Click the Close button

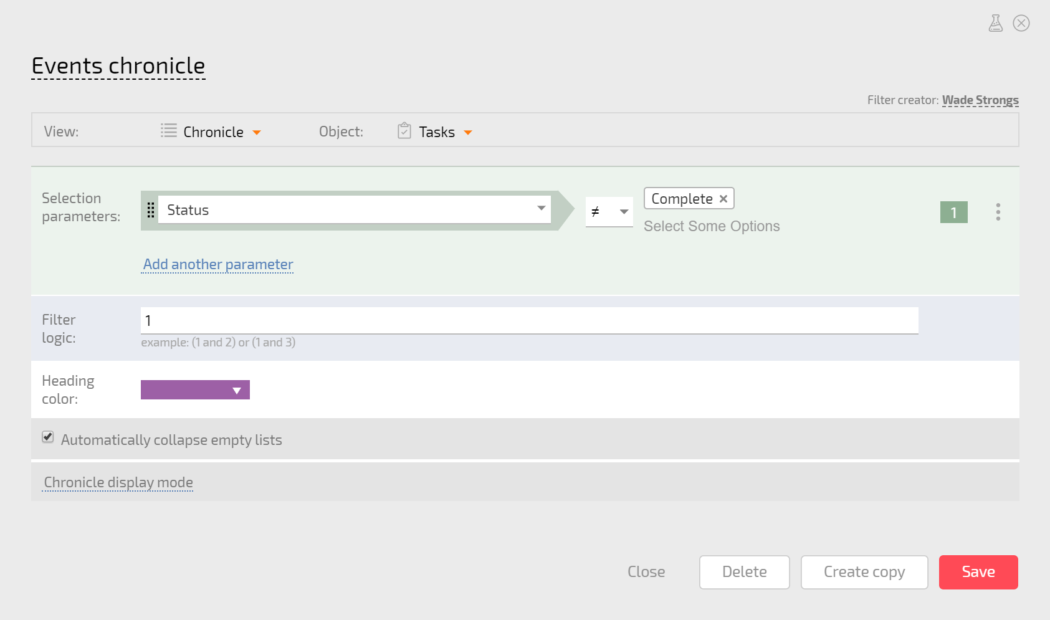point(646,572)
